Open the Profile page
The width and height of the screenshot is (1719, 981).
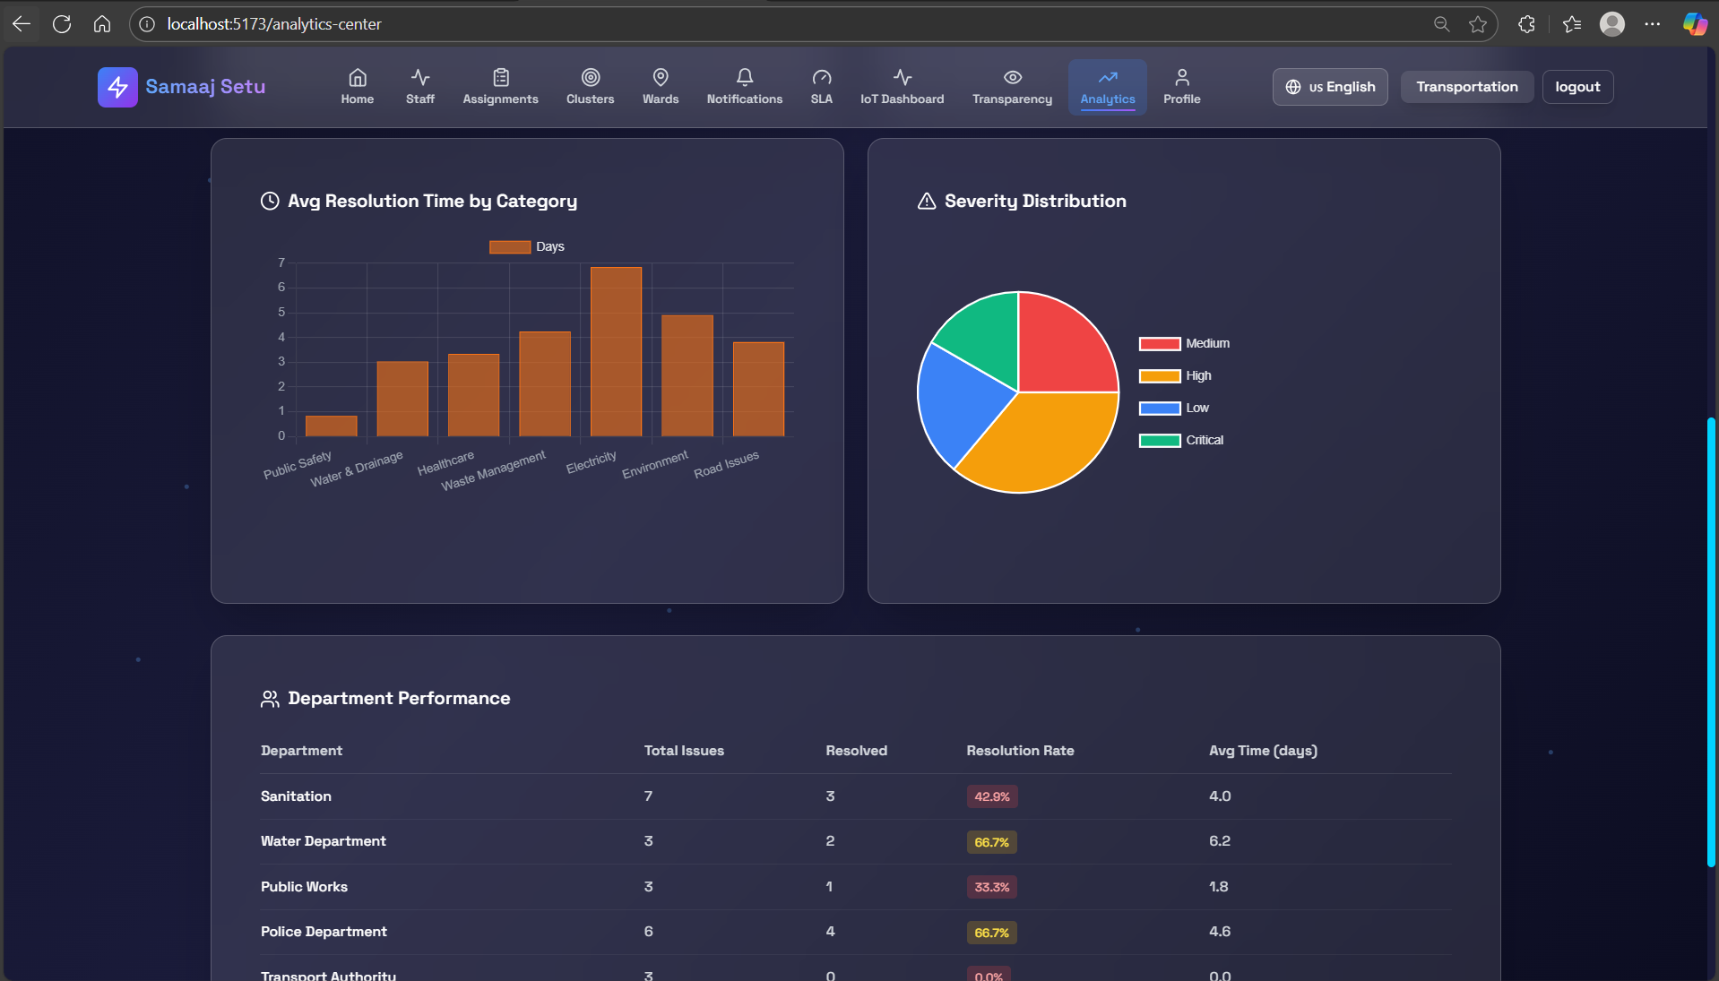(1181, 87)
